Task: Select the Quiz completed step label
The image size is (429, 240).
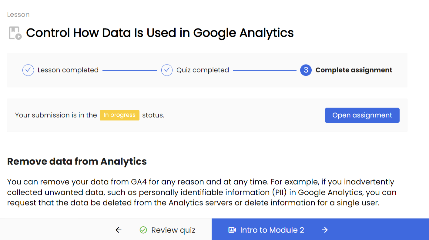Action: (203, 70)
